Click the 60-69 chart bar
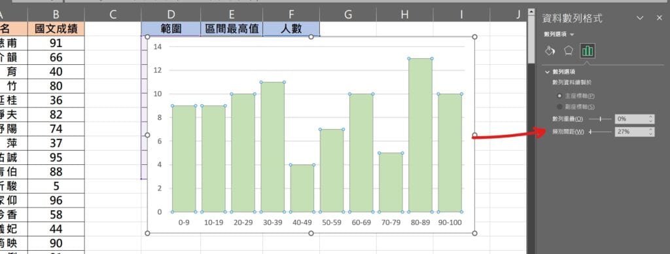Image resolution: width=670 pixels, height=254 pixels. [x=361, y=153]
